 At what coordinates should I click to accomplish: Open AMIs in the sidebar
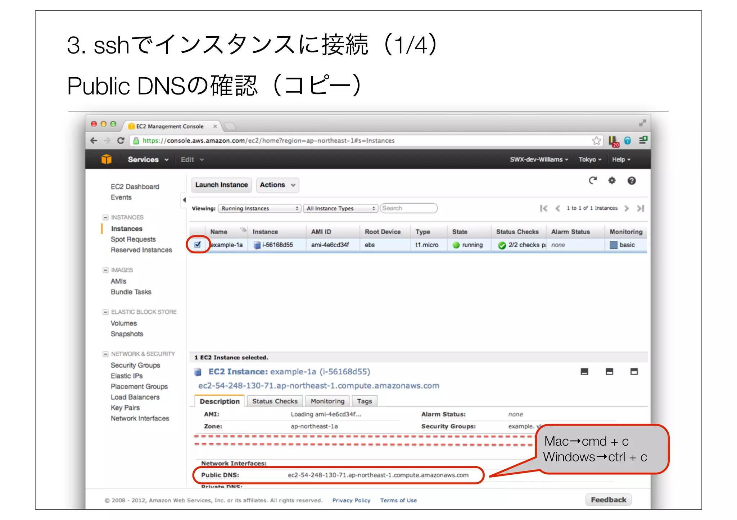point(118,281)
